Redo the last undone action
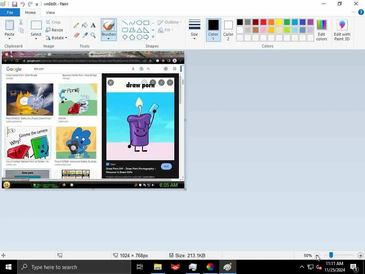365x274 pixels. tap(30, 4)
